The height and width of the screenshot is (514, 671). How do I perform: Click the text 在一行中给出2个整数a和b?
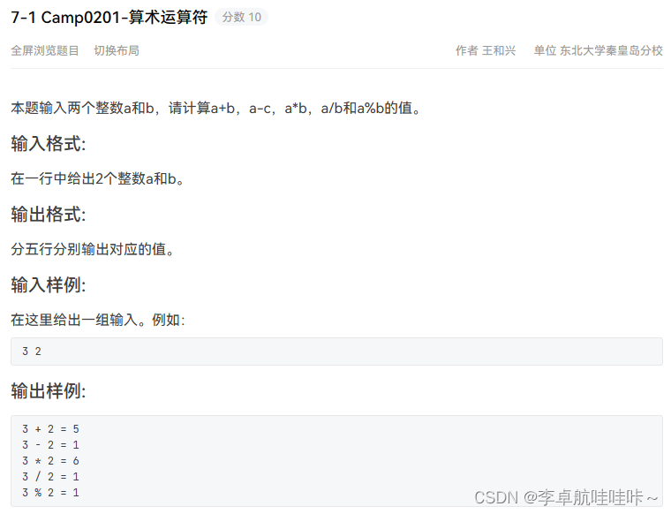pyautogui.click(x=98, y=178)
